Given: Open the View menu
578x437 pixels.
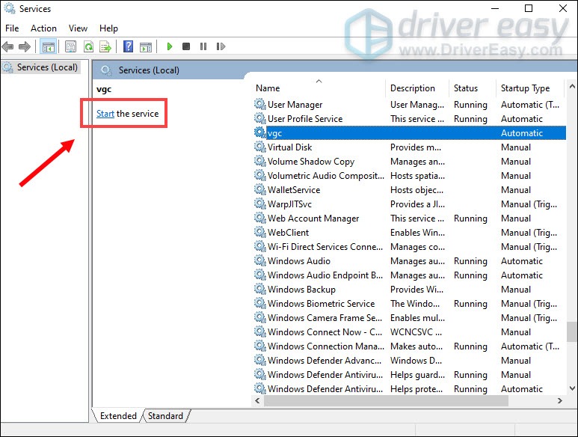Looking at the screenshot, I should [78, 28].
